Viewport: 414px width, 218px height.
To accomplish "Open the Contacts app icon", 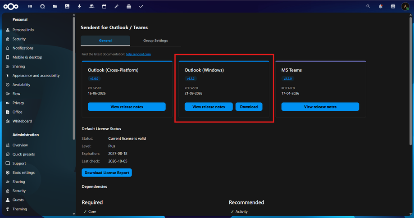I will point(91,6).
